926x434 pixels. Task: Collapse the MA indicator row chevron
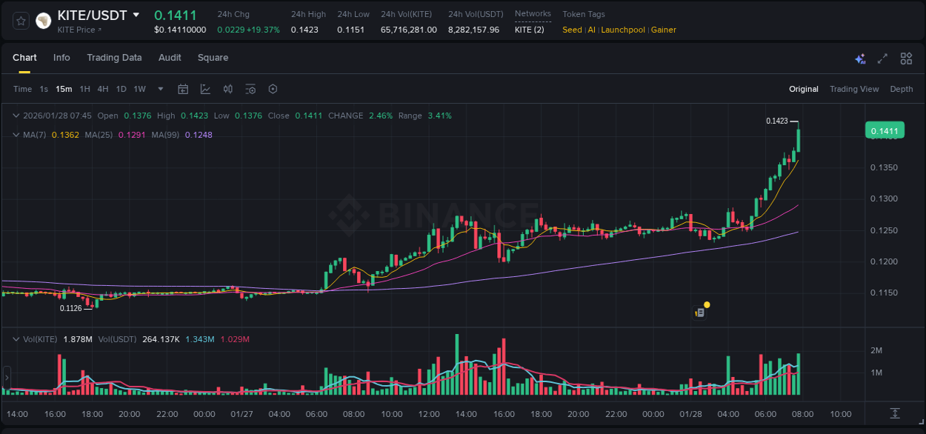(x=16, y=135)
